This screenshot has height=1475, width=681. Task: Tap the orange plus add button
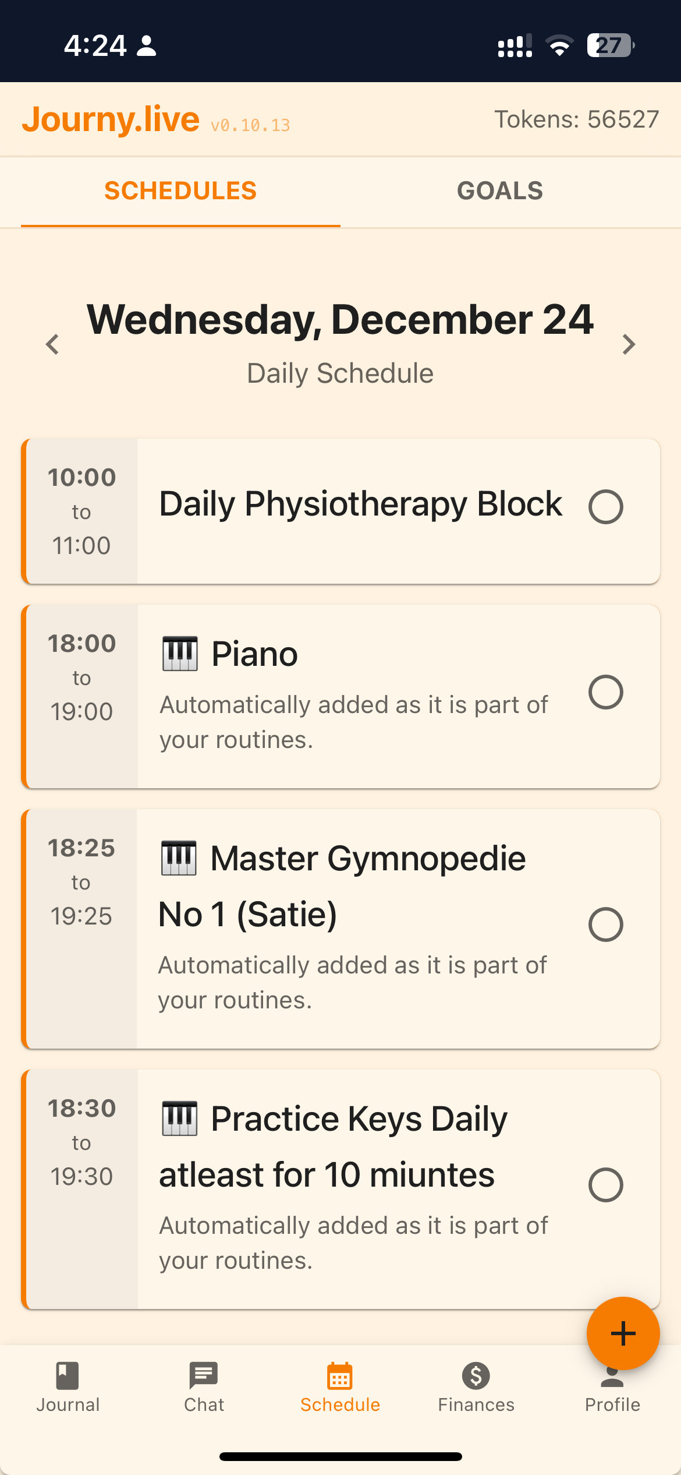[623, 1333]
